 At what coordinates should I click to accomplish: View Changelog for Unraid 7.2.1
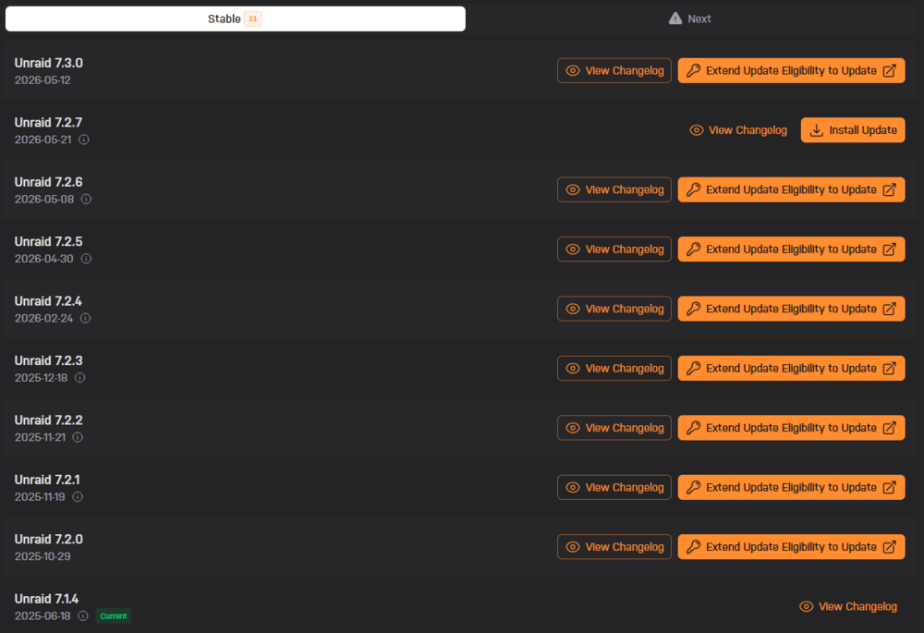pyautogui.click(x=614, y=487)
